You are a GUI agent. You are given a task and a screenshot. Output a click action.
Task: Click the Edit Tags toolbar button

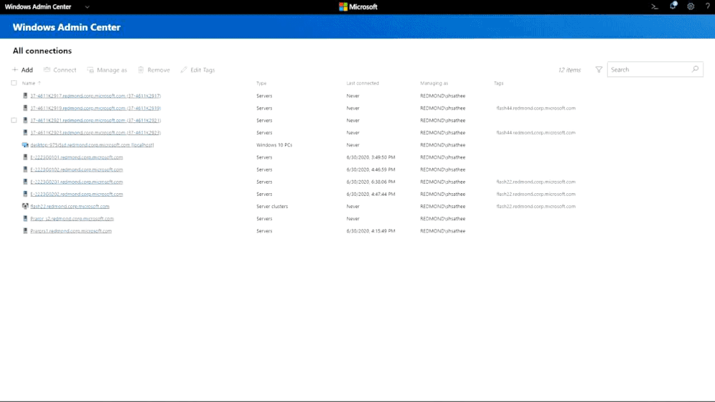[198, 69]
